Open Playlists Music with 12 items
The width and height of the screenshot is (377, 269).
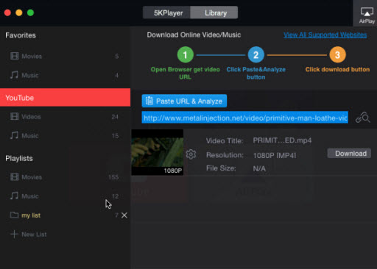pyautogui.click(x=65, y=196)
